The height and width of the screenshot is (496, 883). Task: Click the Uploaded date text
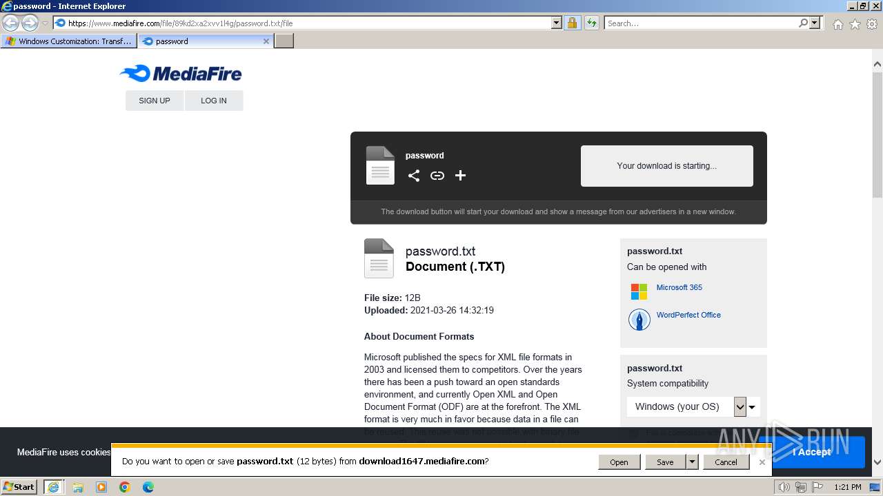pyautogui.click(x=429, y=310)
